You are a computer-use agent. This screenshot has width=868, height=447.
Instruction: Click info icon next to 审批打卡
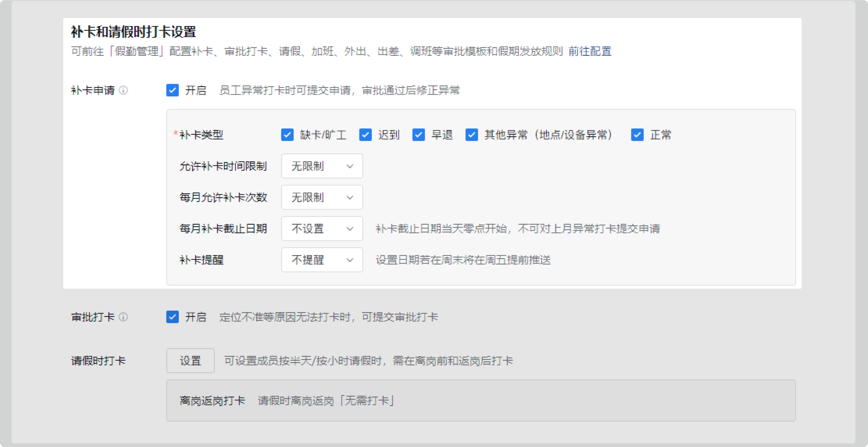tap(124, 317)
